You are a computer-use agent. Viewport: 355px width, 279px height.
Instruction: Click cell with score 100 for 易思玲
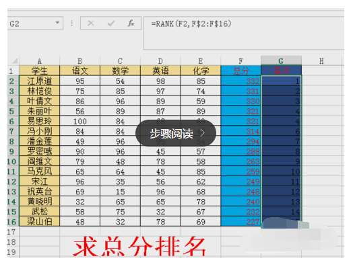pos(79,121)
